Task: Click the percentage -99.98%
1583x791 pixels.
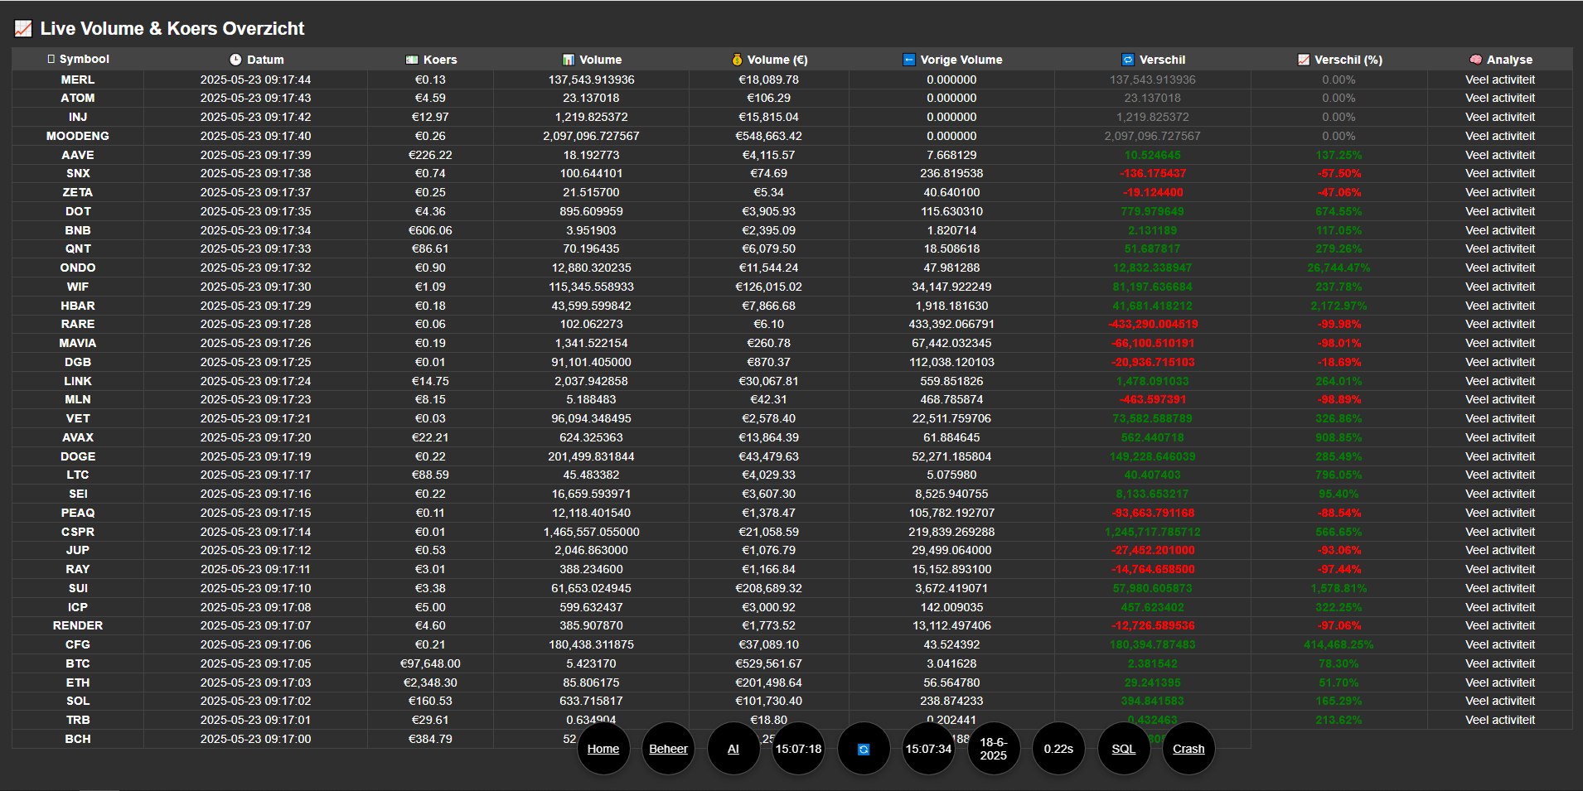Action: click(1339, 324)
